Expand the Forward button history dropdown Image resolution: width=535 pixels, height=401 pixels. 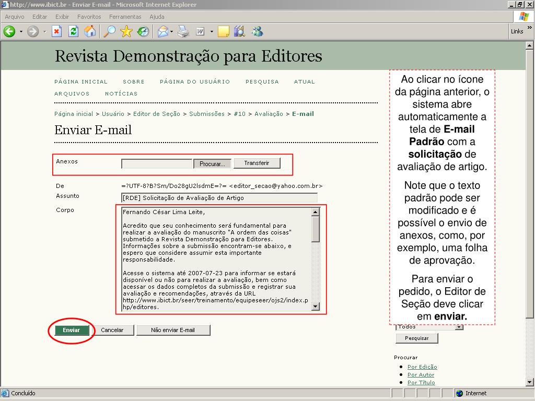point(44,32)
